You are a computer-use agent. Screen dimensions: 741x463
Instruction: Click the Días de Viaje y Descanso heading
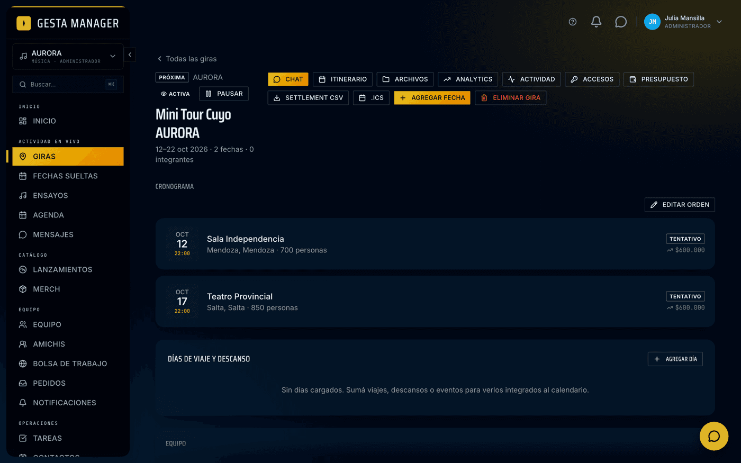pyautogui.click(x=209, y=359)
